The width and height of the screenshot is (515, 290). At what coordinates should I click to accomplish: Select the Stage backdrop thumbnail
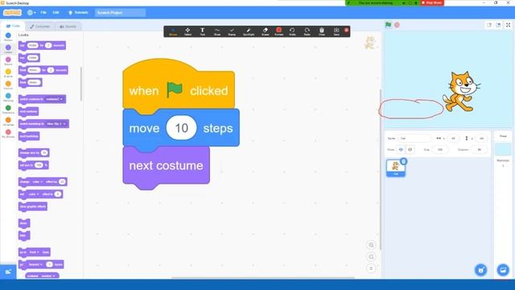coord(503,149)
